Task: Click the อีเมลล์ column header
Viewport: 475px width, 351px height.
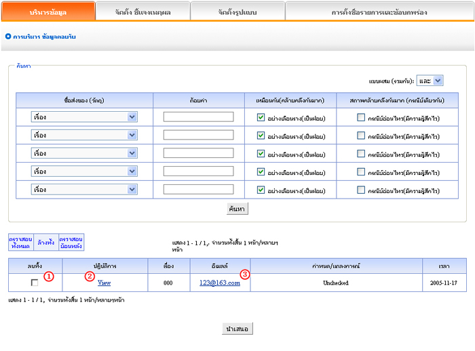Action: [220, 266]
